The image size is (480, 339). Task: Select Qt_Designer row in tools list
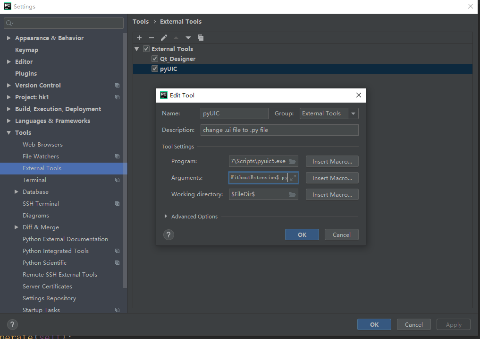[x=303, y=59]
